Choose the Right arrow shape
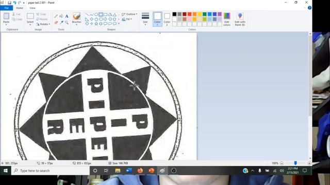The width and height of the screenshot is (330, 185). tap(105, 20)
